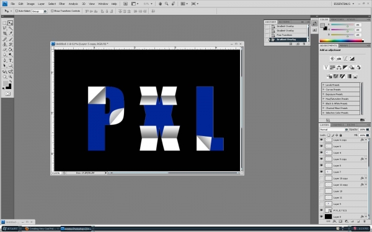Image resolution: width=372 pixels, height=232 pixels.
Task: Select the Magic Wand tool
Action: pos(10,28)
